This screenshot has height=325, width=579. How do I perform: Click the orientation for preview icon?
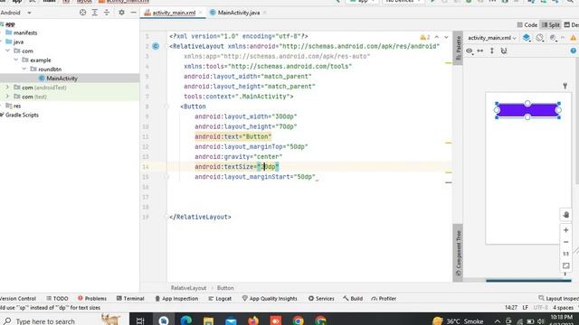pyautogui.click(x=540, y=38)
